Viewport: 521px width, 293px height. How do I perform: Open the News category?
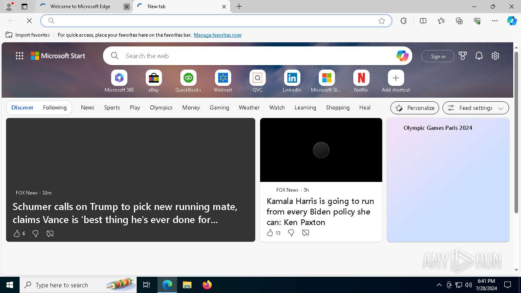[x=88, y=107]
